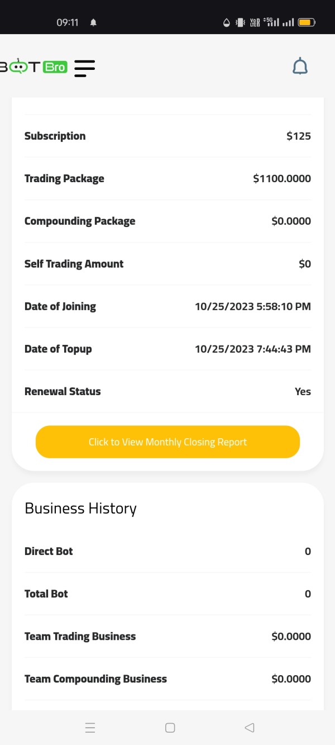Viewport: 335px width, 745px height.
Task: Tap the Team Trading Business label
Action: (80, 637)
